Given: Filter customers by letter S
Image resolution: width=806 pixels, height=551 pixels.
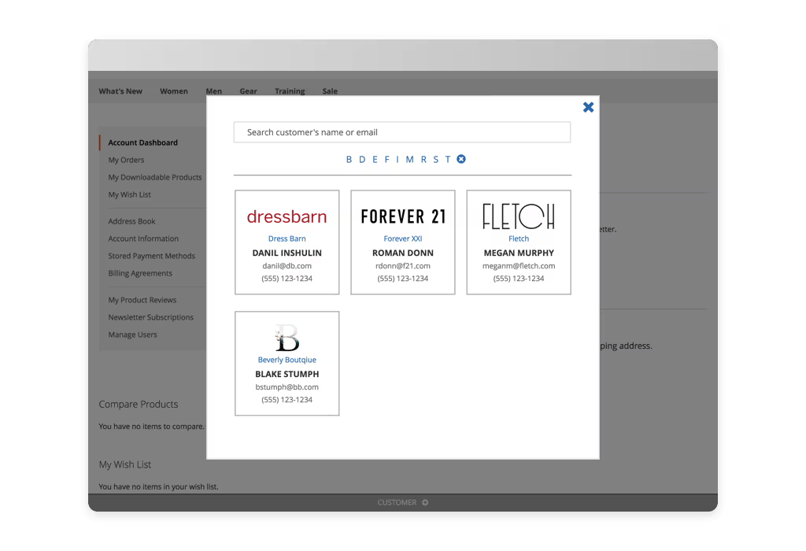Looking at the screenshot, I should tap(435, 159).
